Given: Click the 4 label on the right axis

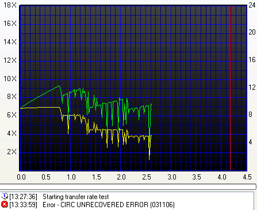Looking at the screenshot, I should pos(250,142).
